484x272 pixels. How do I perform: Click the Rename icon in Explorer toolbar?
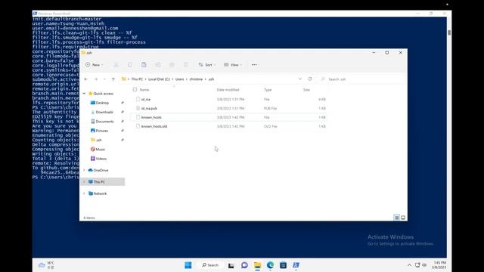158,65
